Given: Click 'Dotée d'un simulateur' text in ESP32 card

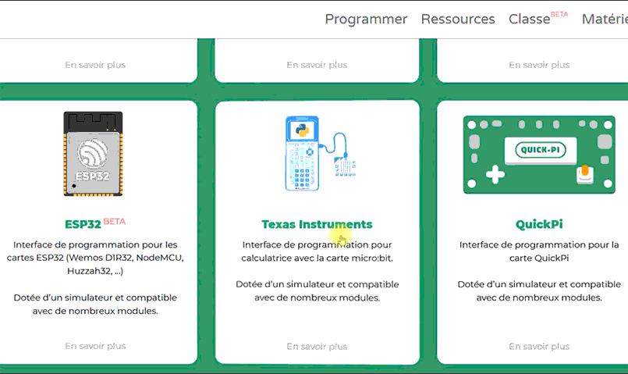Looking at the screenshot, I should tap(95, 305).
